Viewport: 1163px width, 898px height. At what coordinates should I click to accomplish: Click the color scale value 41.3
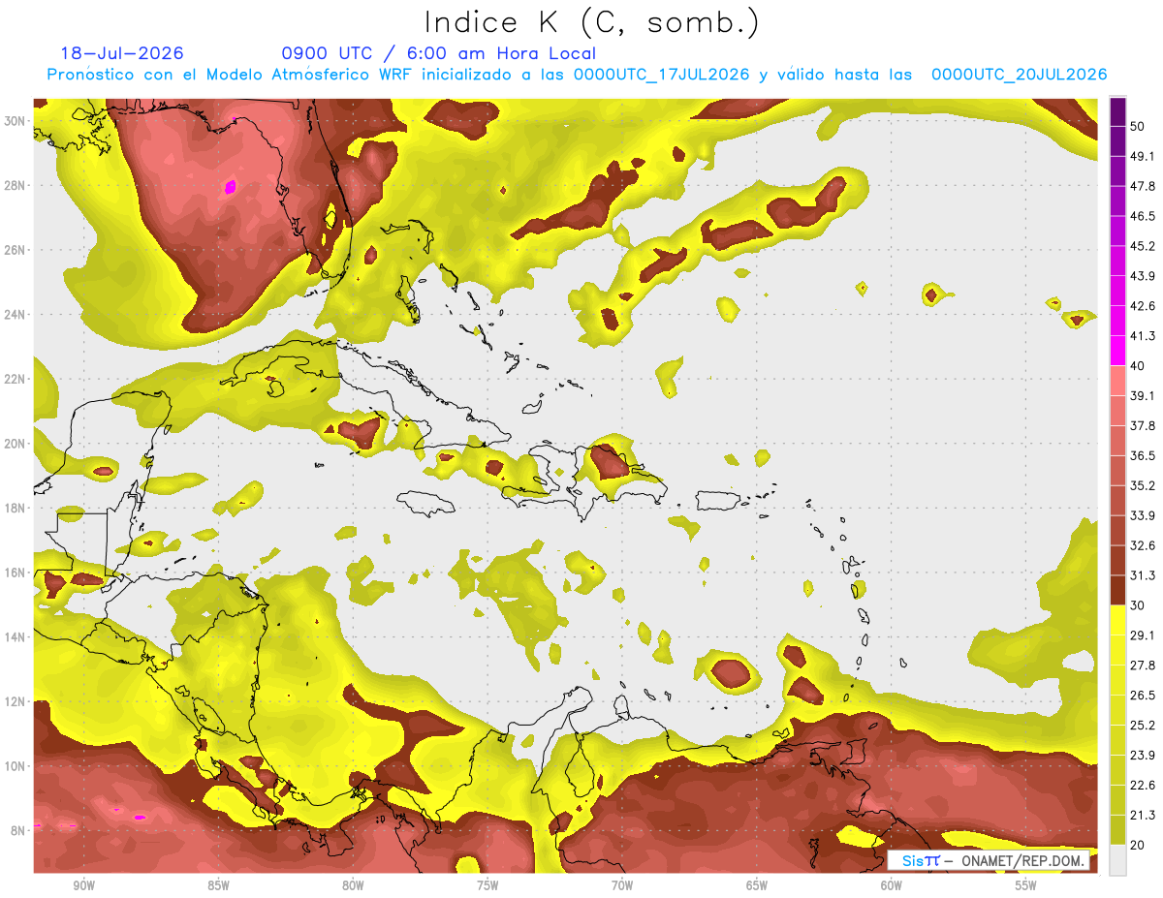[1143, 336]
